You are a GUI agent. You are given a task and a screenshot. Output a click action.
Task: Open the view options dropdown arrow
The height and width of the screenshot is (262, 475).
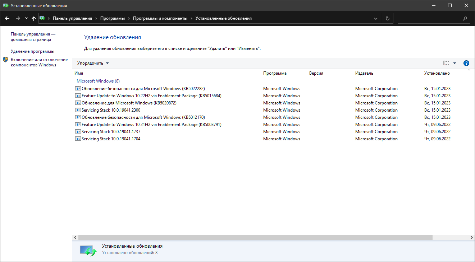pos(455,63)
